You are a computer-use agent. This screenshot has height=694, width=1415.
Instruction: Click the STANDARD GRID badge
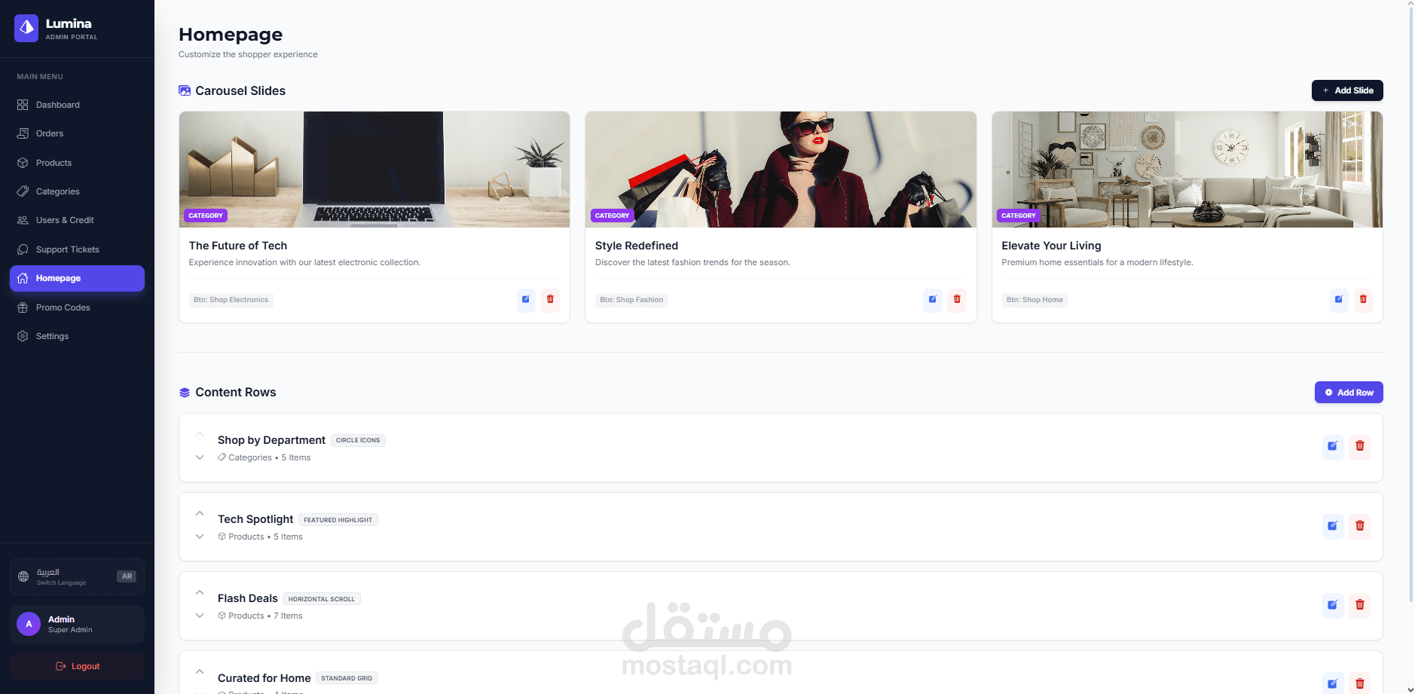(x=347, y=678)
